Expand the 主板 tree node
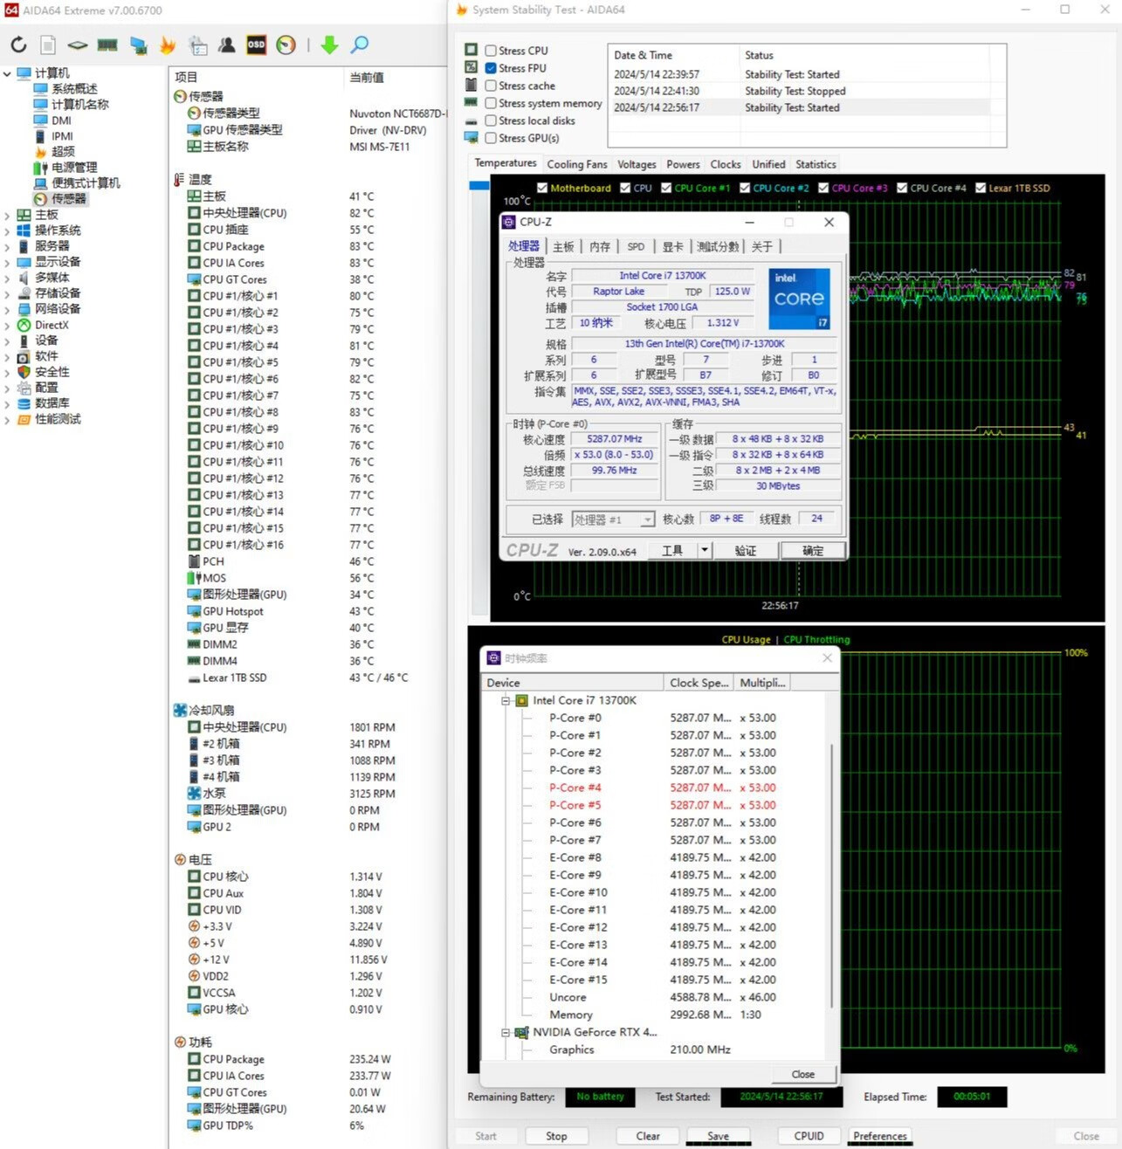The width and height of the screenshot is (1122, 1149). point(8,215)
